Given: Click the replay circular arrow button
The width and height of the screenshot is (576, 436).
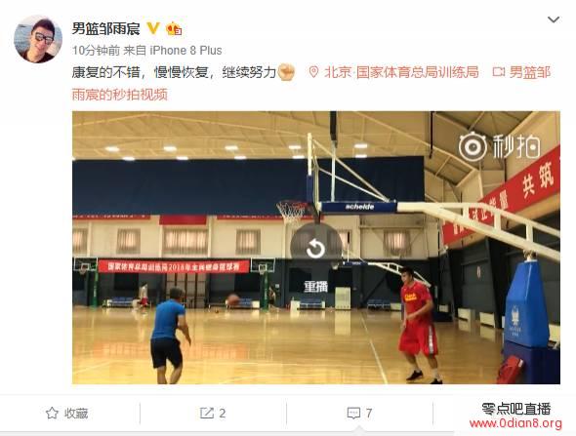Looking at the screenshot, I should coord(316,249).
